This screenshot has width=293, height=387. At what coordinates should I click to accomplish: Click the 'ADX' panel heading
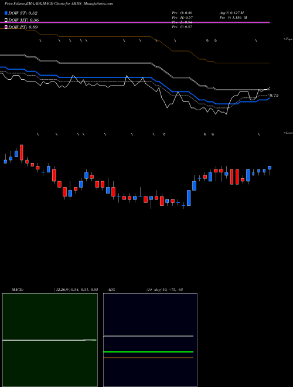[111, 290]
